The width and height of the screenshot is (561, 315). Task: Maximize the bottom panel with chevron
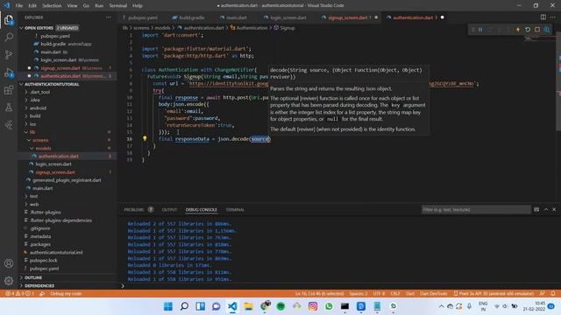pos(545,210)
